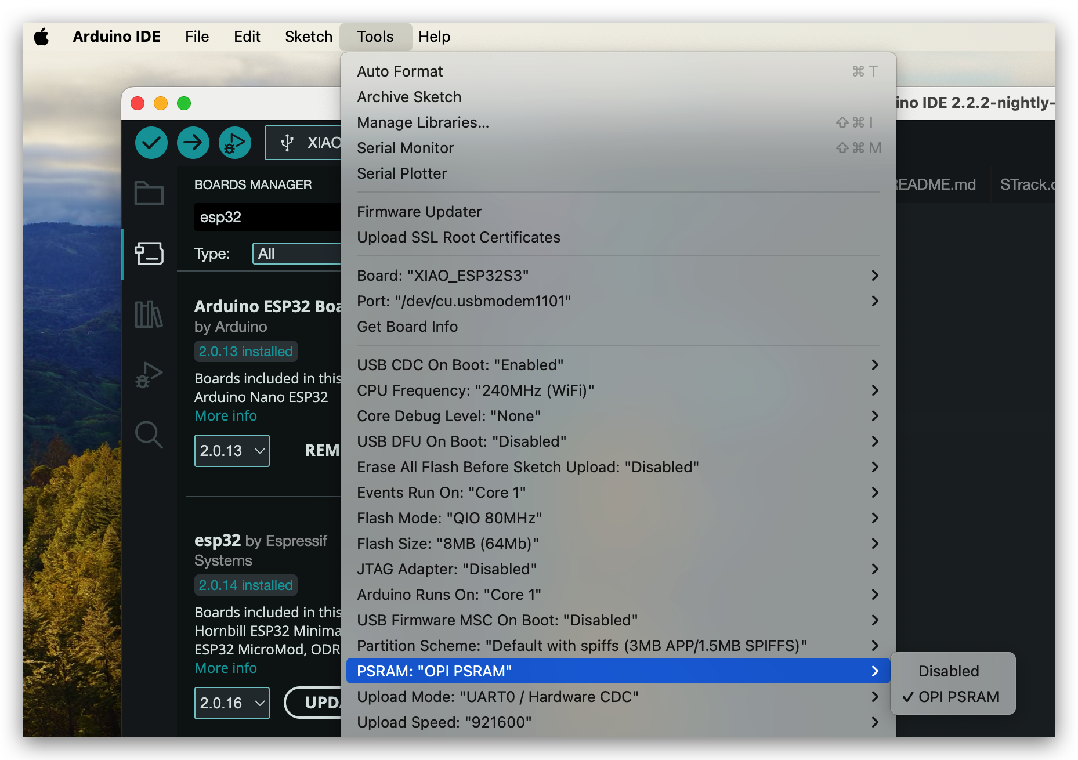1078x760 pixels.
Task: Click the Verify sketch checkmark button
Action: point(151,142)
